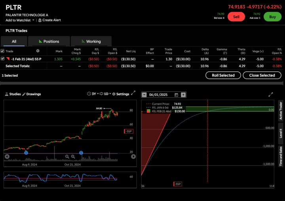Click the red Sell button
Image resolution: width=285 pixels, height=201 pixels.
pos(236,17)
